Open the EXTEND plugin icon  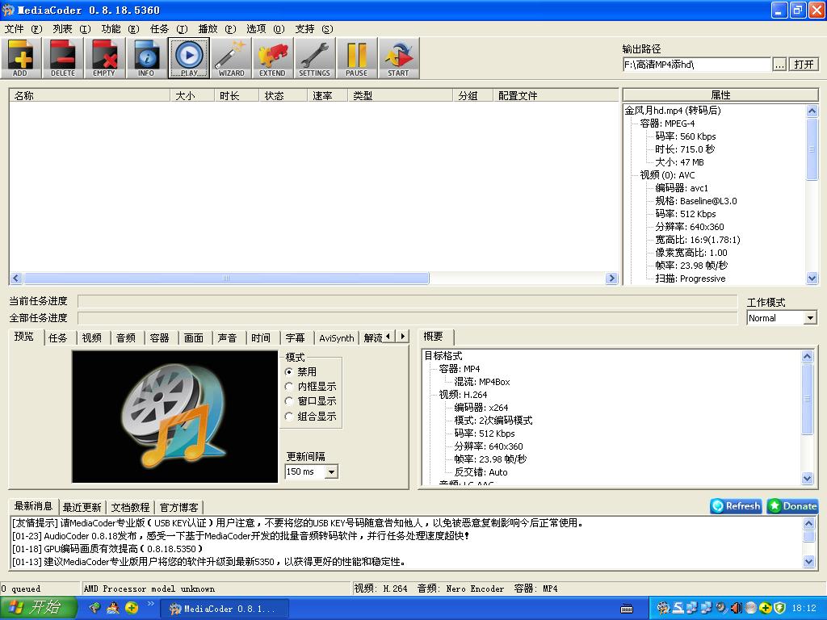[x=273, y=58]
